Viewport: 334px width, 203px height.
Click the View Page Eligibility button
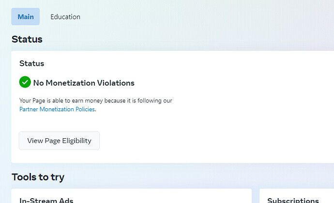click(59, 141)
